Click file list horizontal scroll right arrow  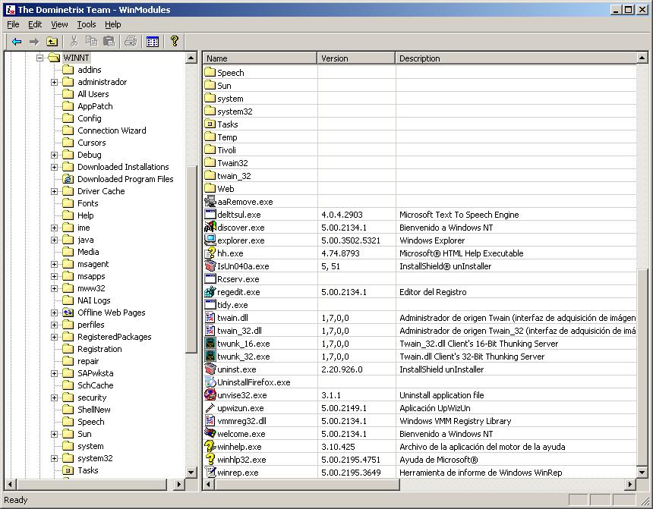point(630,484)
